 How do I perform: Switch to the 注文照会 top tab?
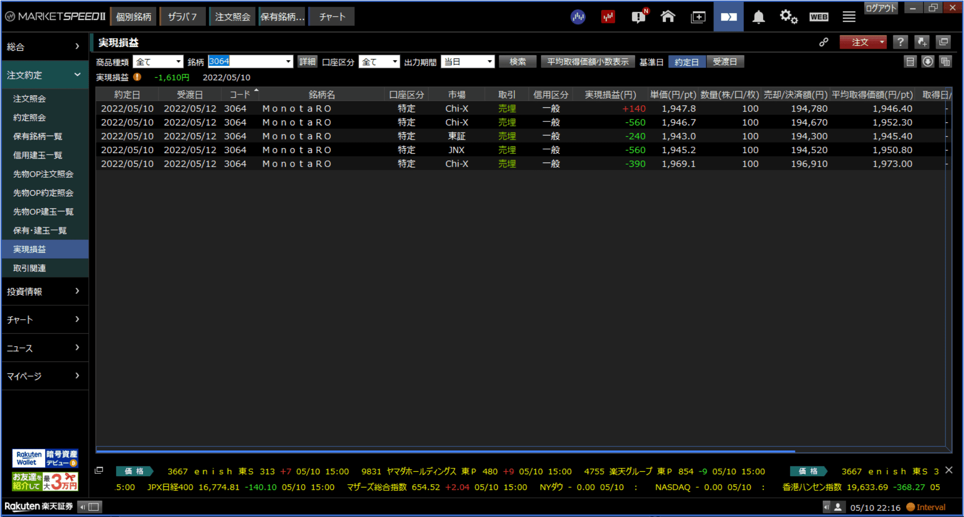point(232,17)
